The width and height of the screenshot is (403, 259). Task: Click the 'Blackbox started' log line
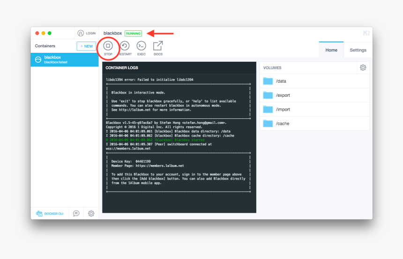point(155,140)
